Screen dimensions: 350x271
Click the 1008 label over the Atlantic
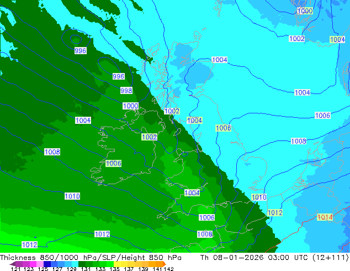[x=52, y=152]
